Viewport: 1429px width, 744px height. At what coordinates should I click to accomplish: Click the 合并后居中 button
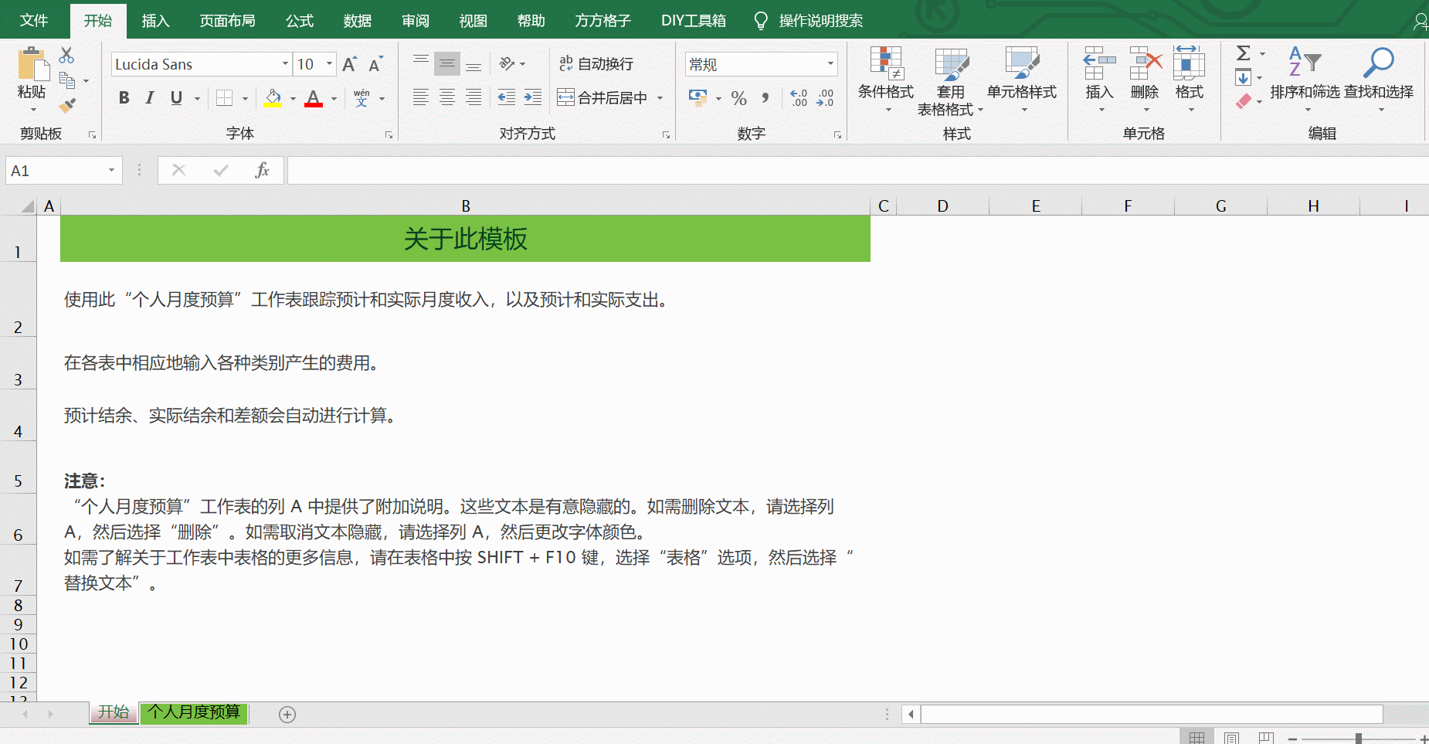point(603,98)
